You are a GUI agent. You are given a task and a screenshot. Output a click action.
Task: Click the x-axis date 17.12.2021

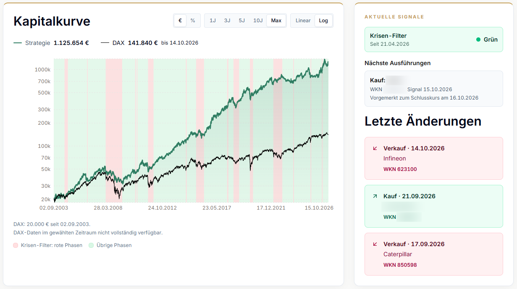point(271,208)
